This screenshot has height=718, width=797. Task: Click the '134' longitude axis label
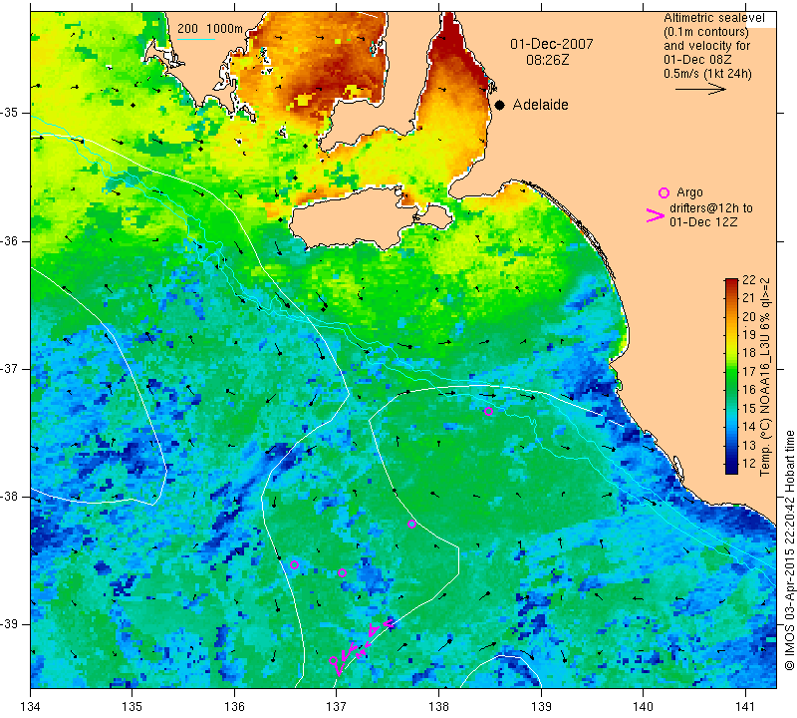[x=31, y=707]
